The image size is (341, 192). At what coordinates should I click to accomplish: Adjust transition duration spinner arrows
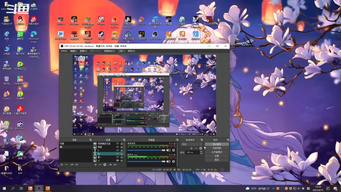coord(201,153)
